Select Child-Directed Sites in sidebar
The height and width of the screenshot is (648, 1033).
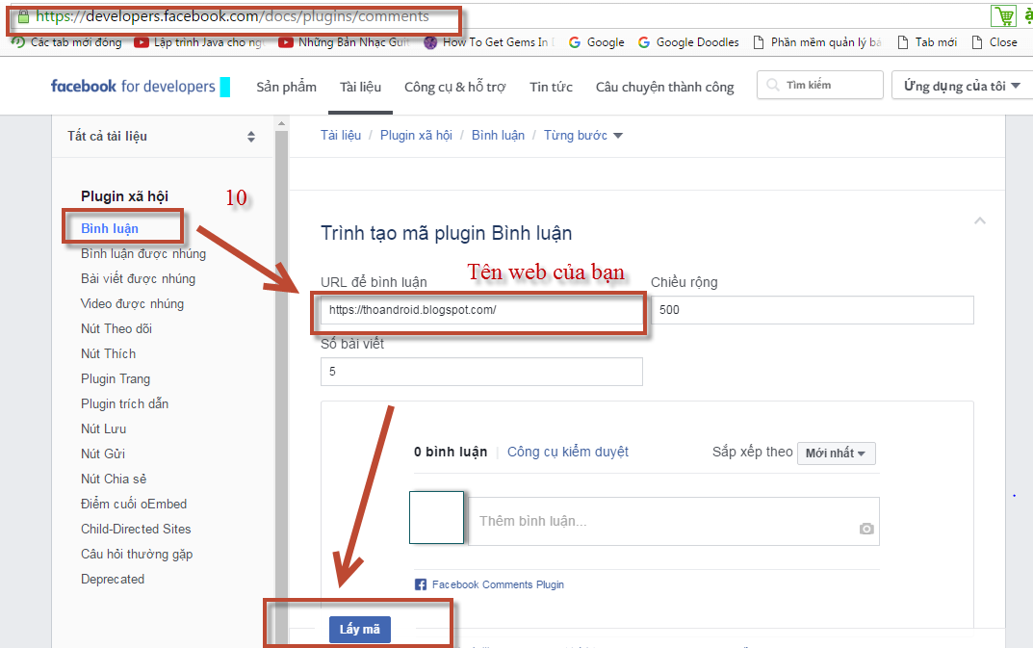tap(136, 530)
